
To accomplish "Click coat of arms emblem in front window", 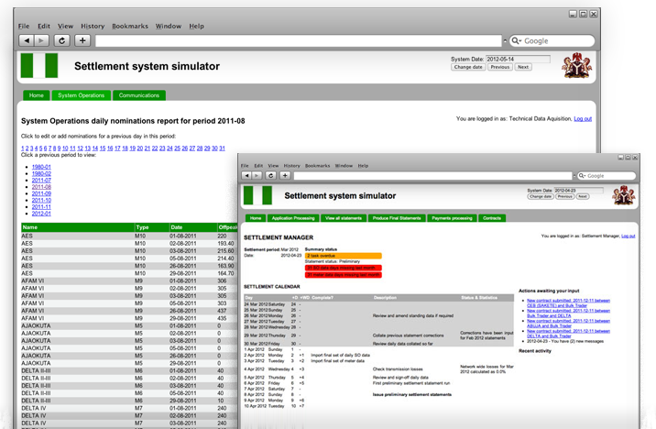I will tap(623, 195).
